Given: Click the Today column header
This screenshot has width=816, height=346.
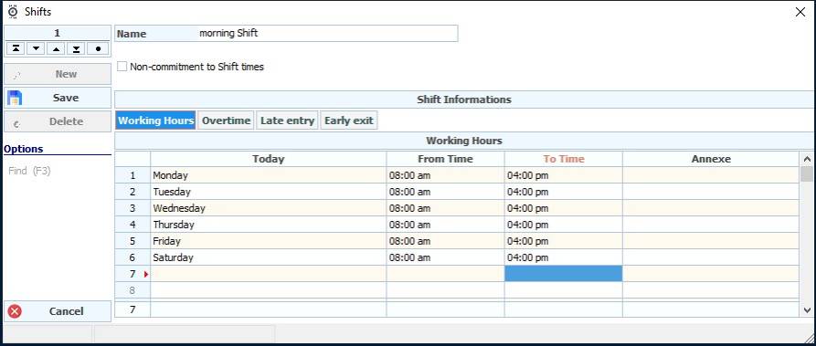Looking at the screenshot, I should click(x=268, y=159).
